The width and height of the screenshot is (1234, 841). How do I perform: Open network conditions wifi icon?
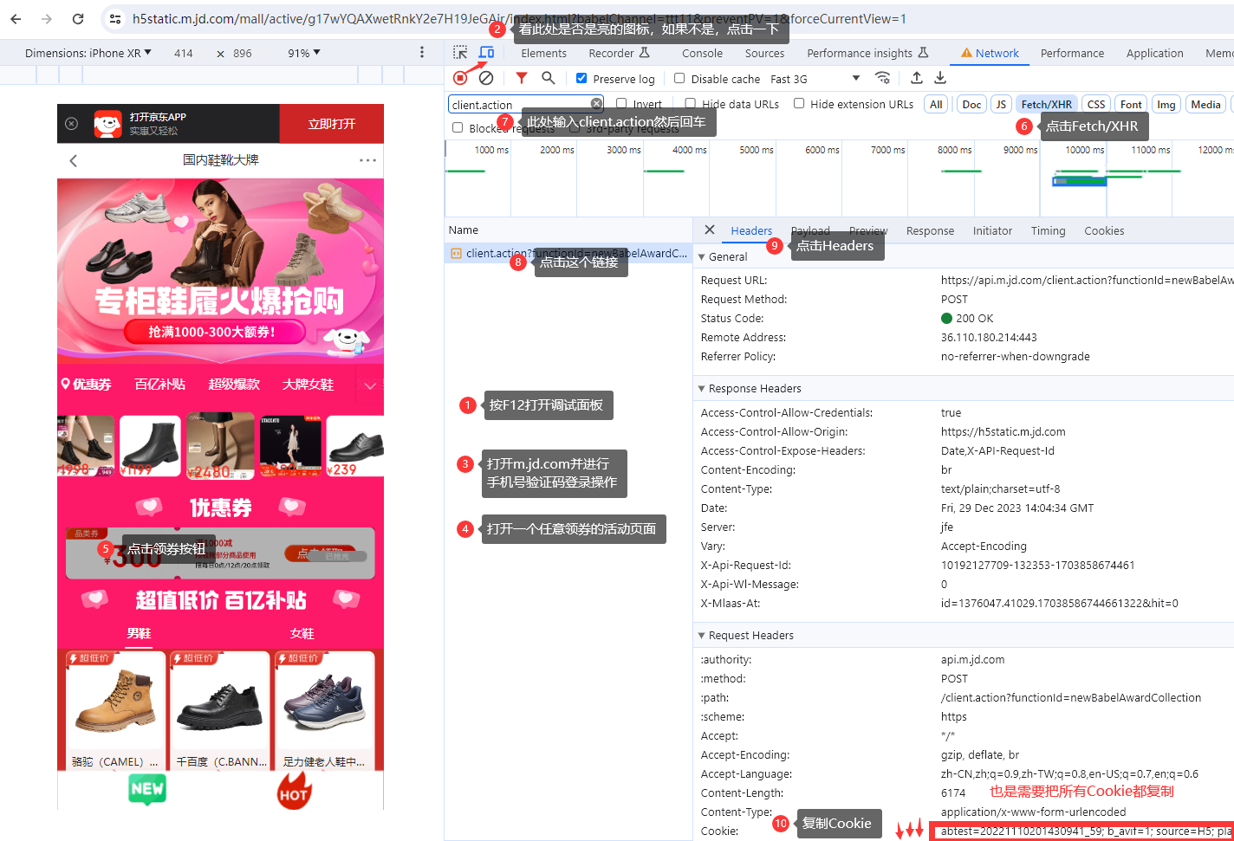pos(882,78)
